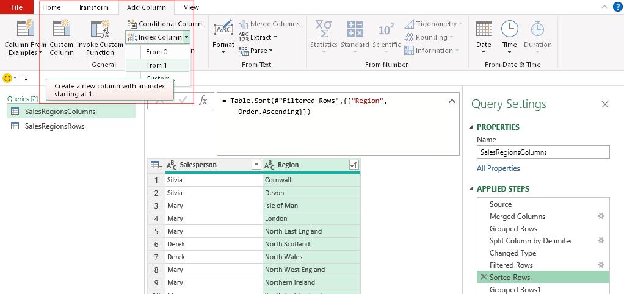Click the Derek cell in row 7
The height and width of the screenshot is (294, 624).
point(214,257)
